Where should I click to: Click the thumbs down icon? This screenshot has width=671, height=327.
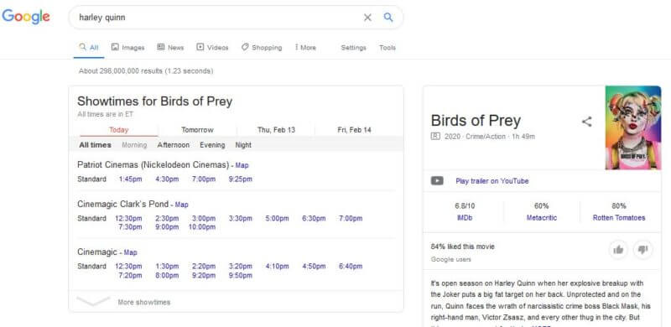[x=642, y=250]
